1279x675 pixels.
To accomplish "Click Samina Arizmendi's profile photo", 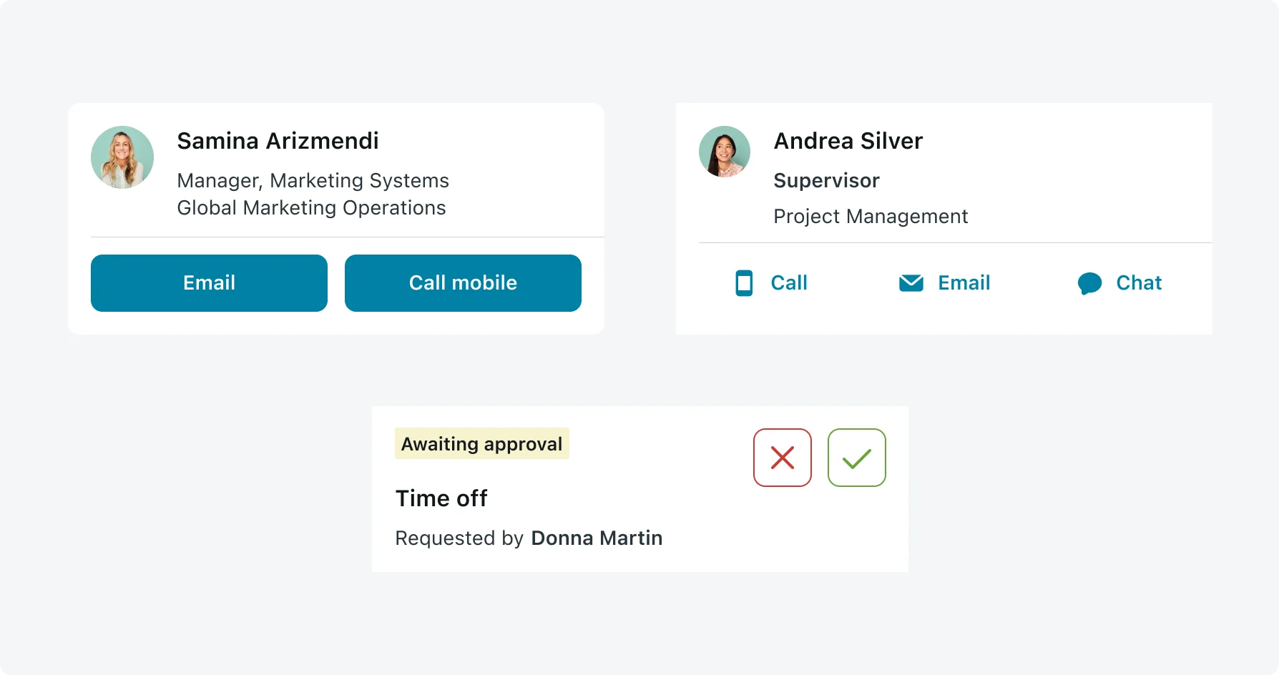I will [x=122, y=157].
